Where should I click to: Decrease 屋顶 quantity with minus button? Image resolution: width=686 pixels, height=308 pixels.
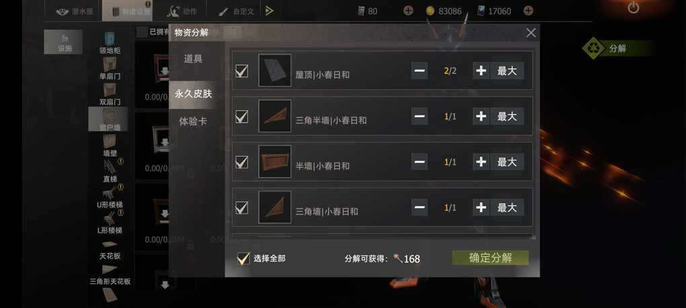pyautogui.click(x=420, y=70)
